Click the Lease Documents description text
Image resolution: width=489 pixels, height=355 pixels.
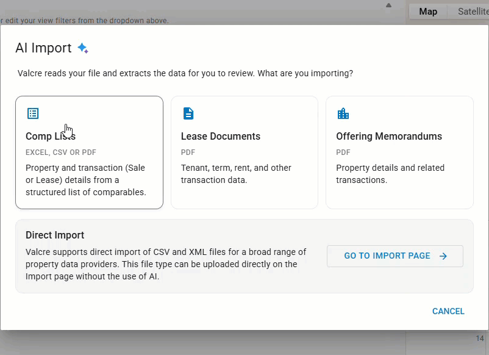236,174
